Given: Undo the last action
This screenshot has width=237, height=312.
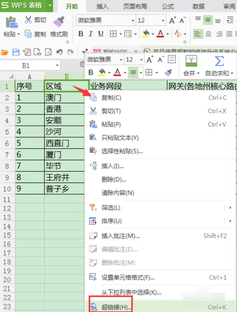Looking at the screenshot, I should point(59,52).
